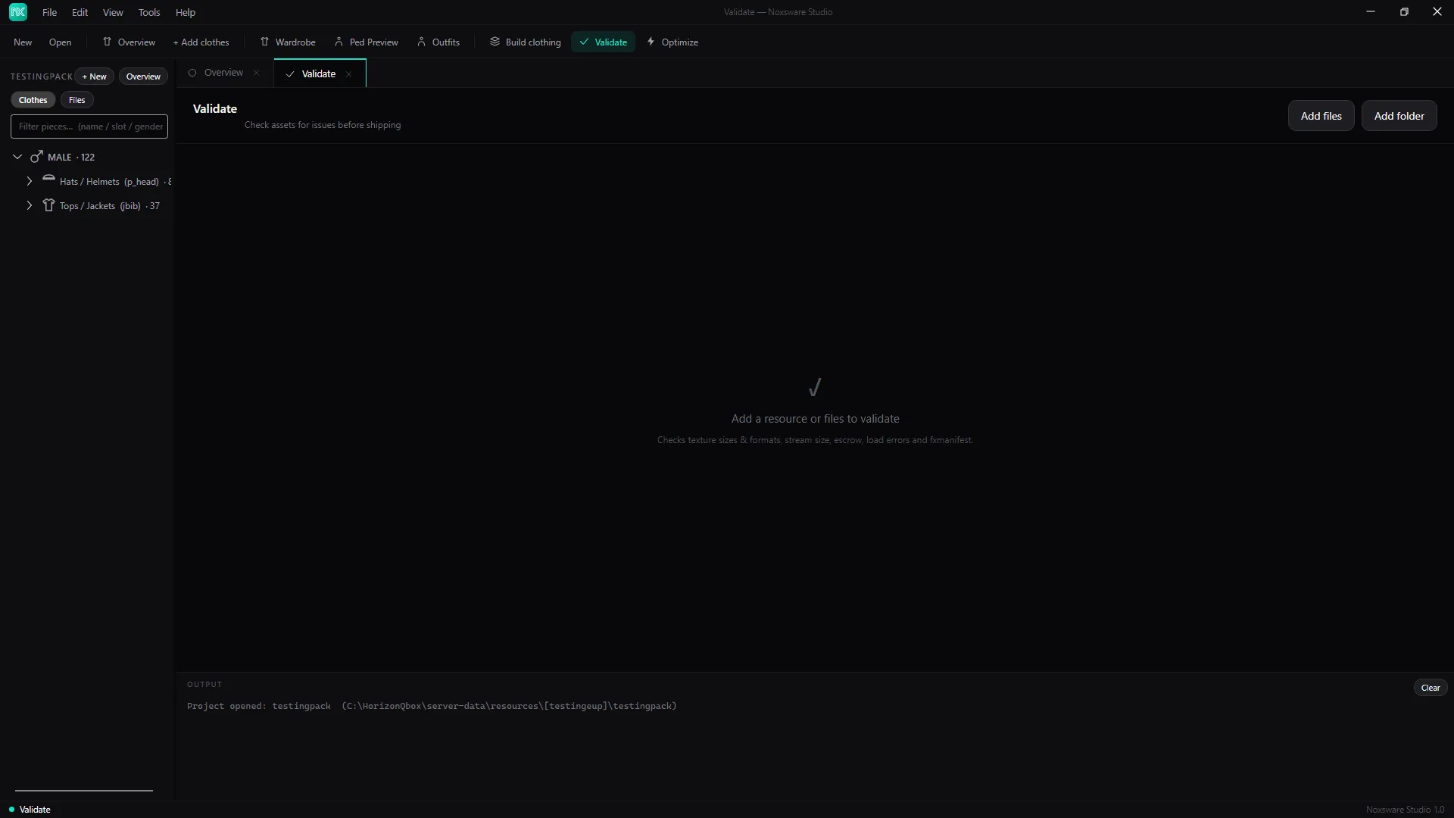Screen dimensions: 1454x818
Task: Click the Validate status bar indicator
Action: click(30, 810)
